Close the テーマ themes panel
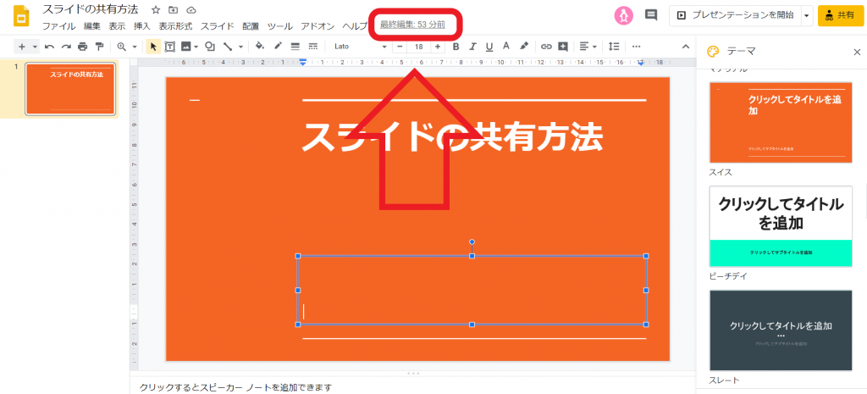867x394 pixels. point(857,52)
